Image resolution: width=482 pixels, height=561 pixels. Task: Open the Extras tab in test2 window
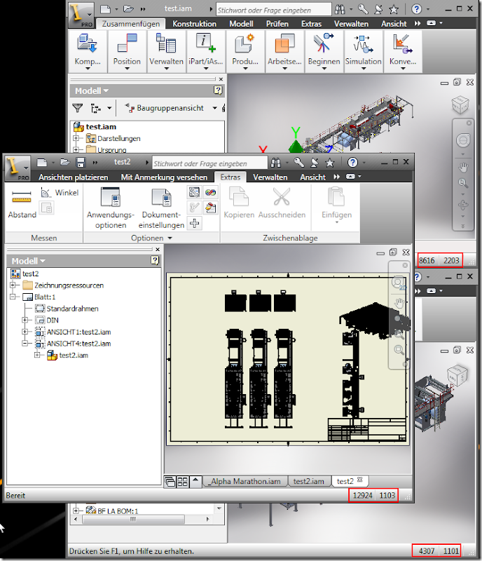tap(230, 177)
